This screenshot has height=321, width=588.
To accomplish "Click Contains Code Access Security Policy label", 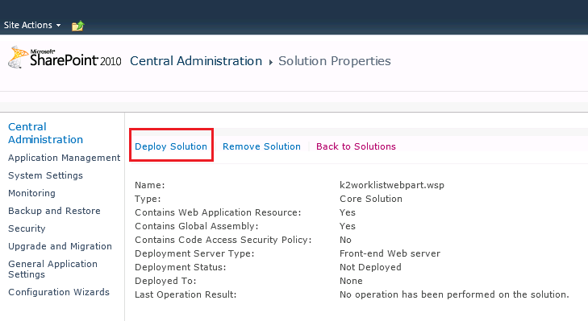I will pos(223,240).
